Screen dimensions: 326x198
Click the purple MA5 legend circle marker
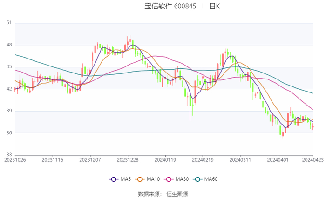click(x=113, y=179)
